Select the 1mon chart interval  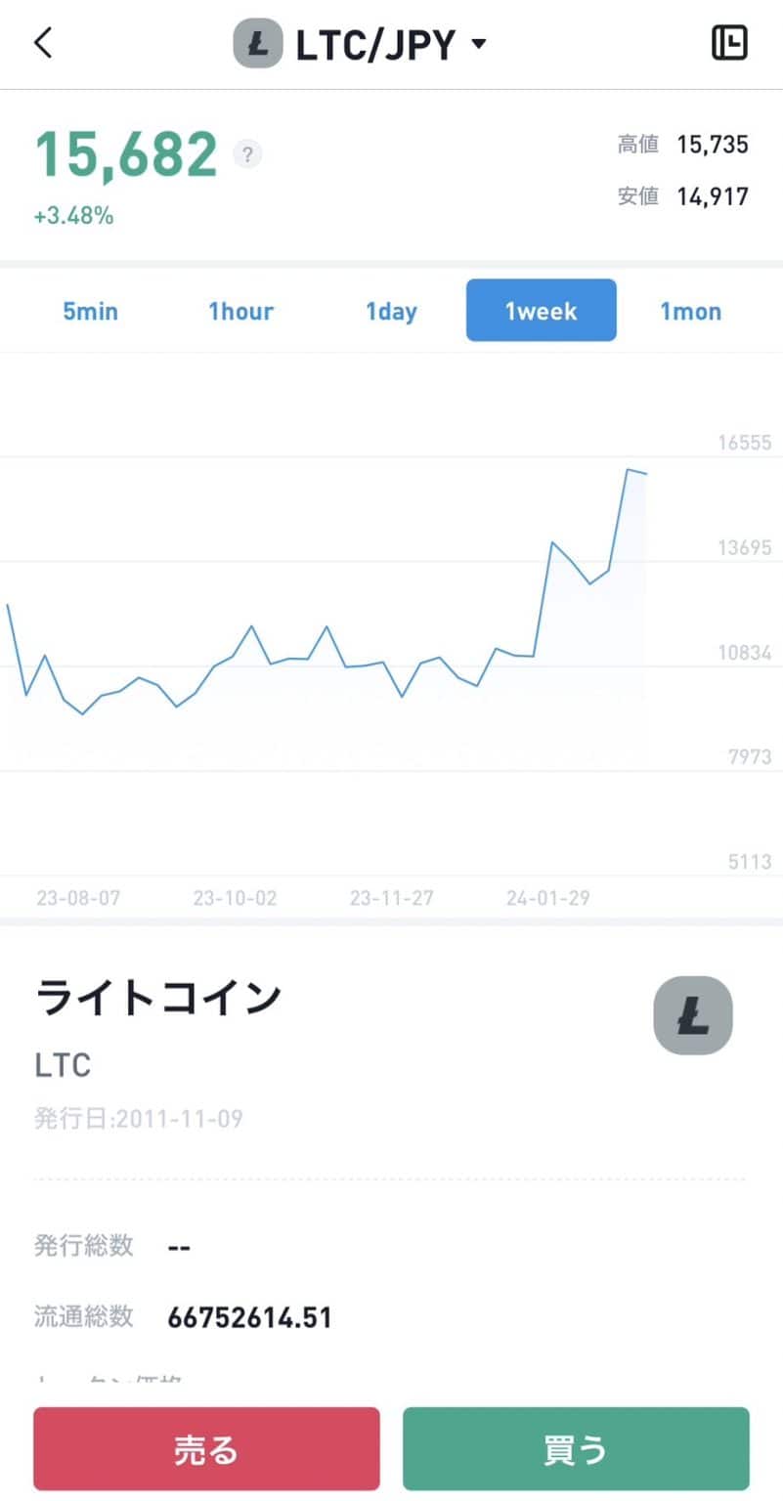690,311
